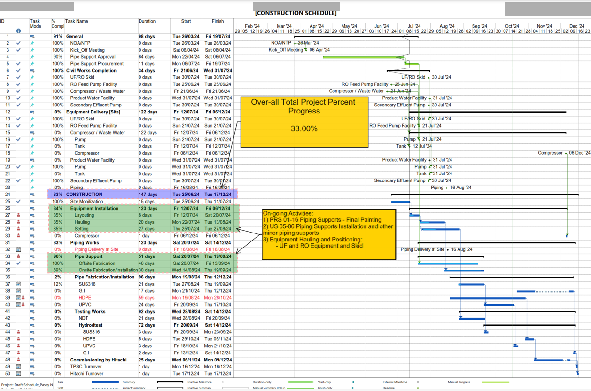Click the task mode pin icon in Pipe Support Approval row
The width and height of the screenshot is (591, 391).
tap(32, 57)
